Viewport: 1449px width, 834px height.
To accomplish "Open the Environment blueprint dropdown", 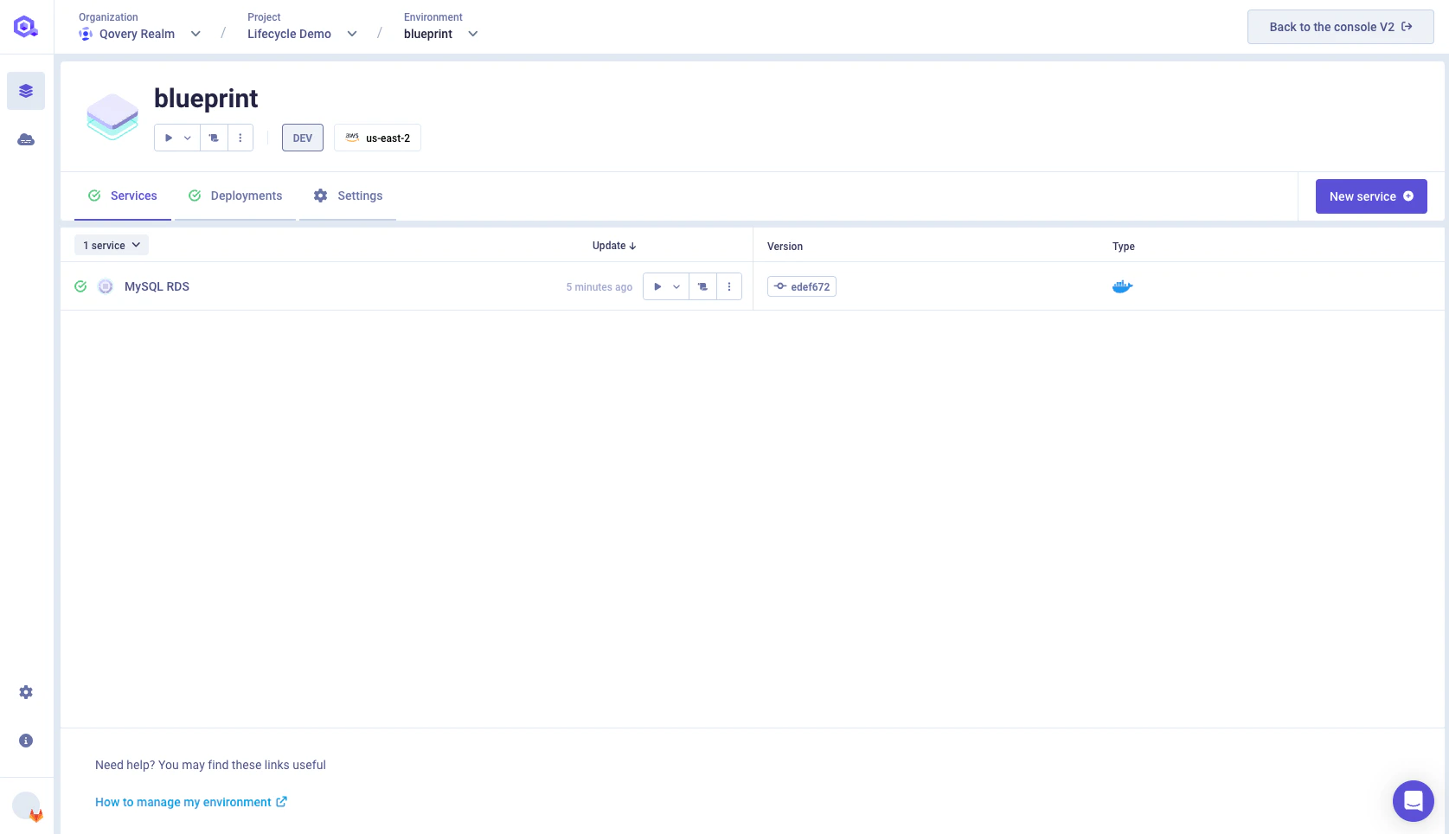I will (x=441, y=34).
